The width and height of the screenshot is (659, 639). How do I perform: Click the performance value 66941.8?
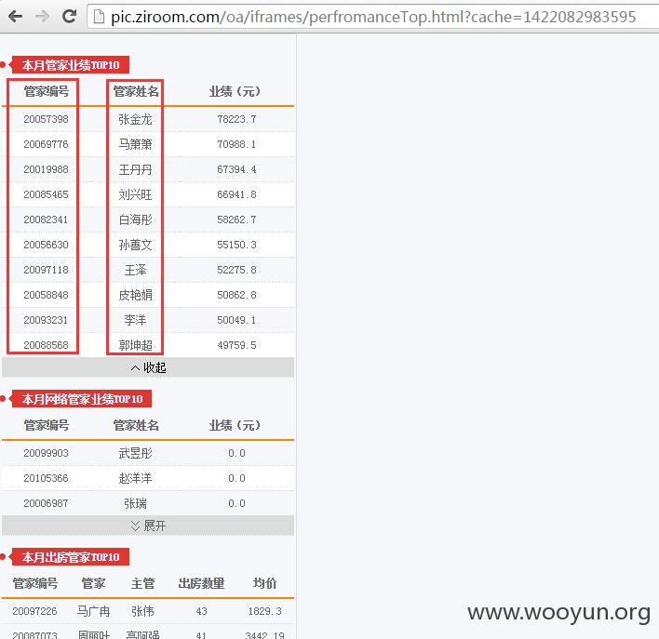[x=236, y=194]
